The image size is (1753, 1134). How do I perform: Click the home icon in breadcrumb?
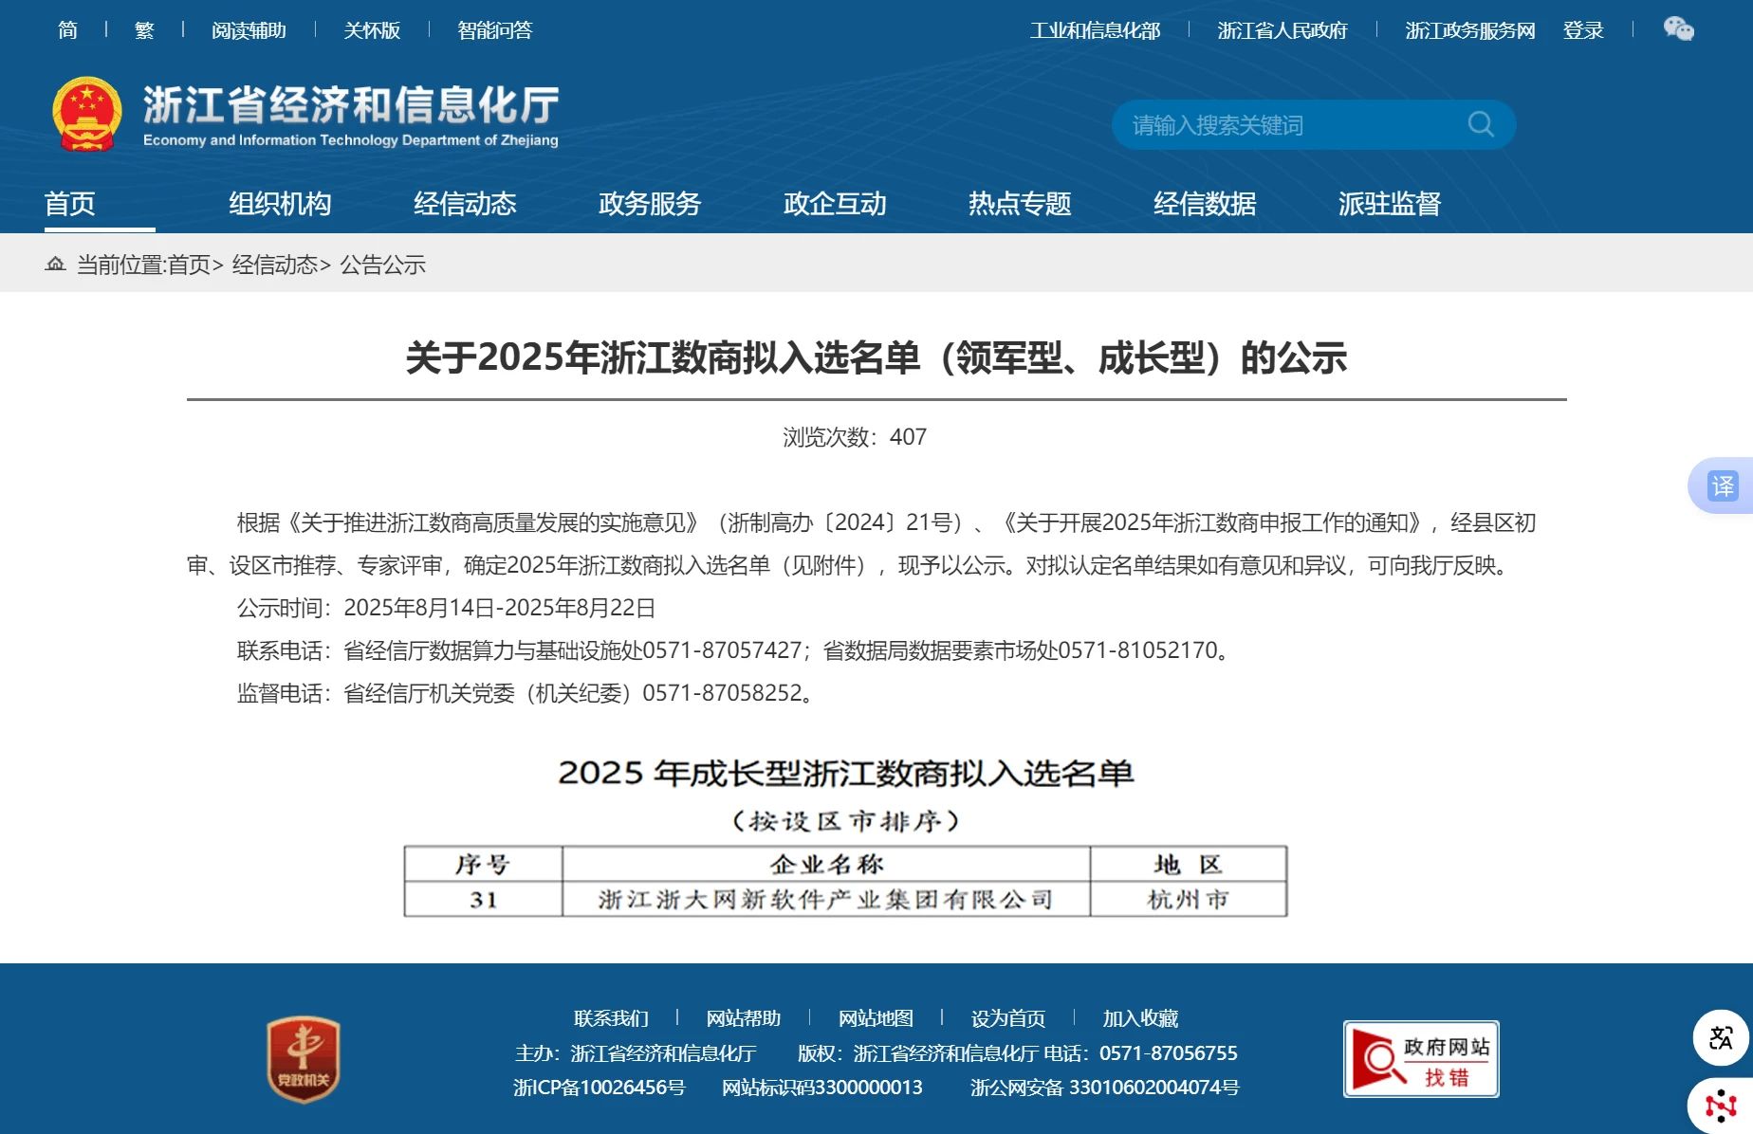55,264
